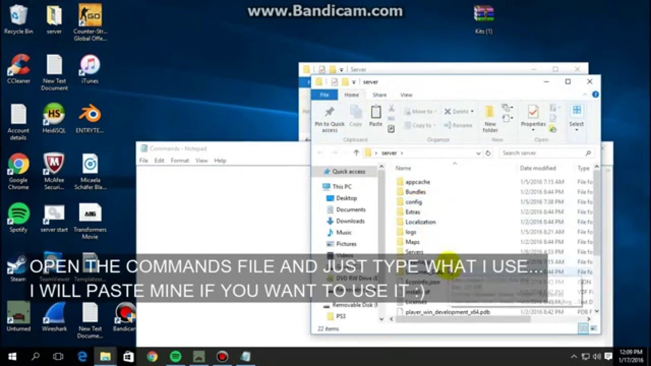Select the Blender ENTRYTE desktop shortcut

point(90,118)
